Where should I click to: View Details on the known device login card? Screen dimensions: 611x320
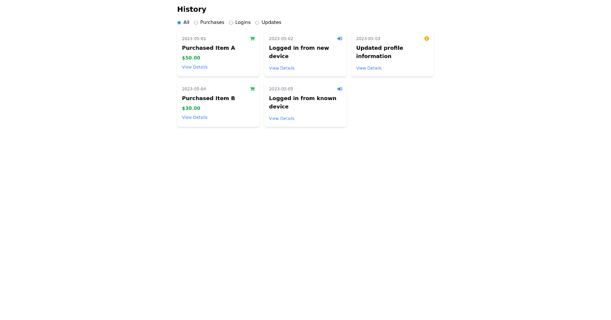[282, 118]
